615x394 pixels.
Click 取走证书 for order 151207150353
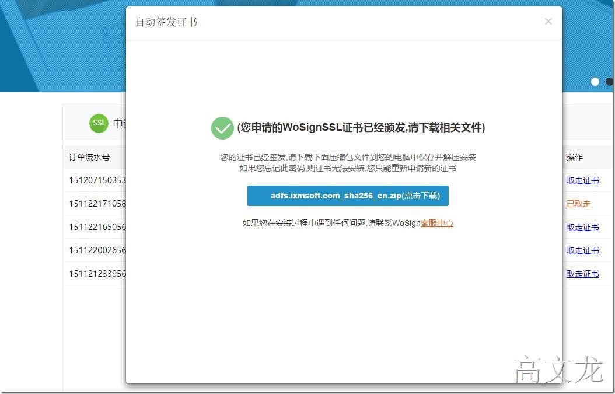tap(583, 180)
